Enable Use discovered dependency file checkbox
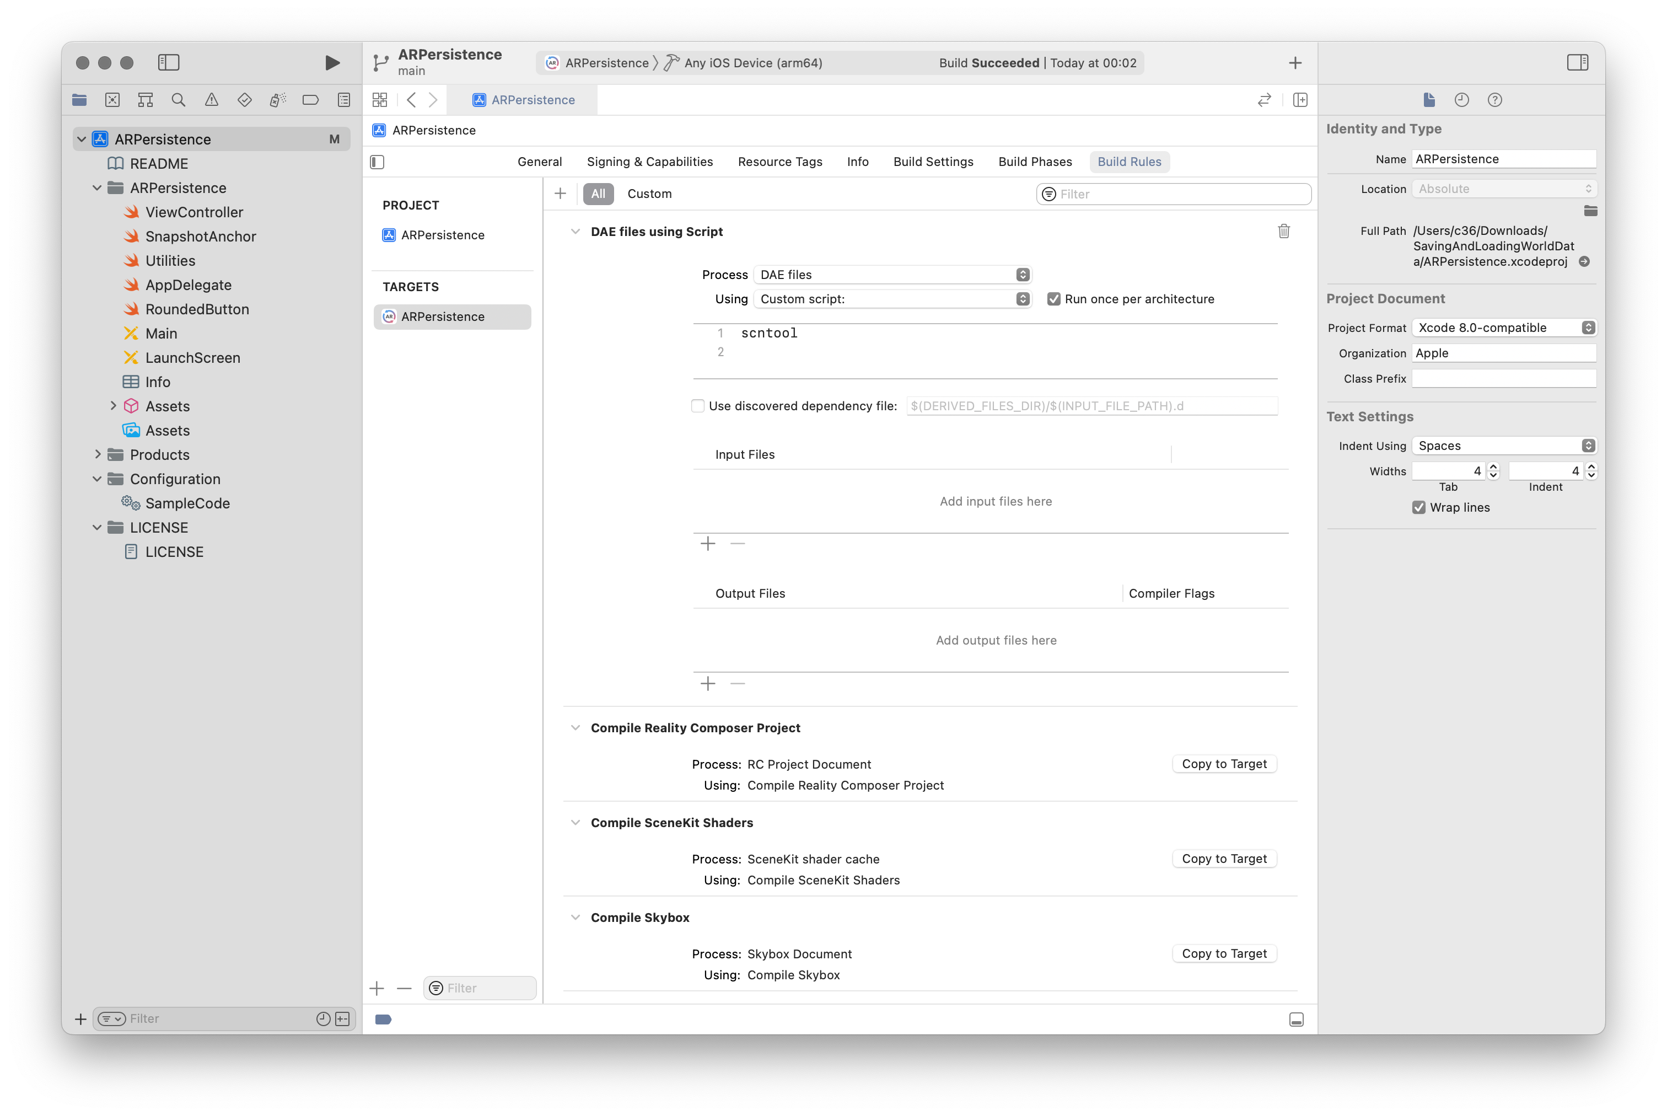 pos(698,406)
